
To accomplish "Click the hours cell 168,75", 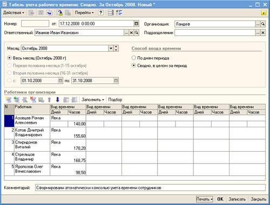I will click(77, 160).
